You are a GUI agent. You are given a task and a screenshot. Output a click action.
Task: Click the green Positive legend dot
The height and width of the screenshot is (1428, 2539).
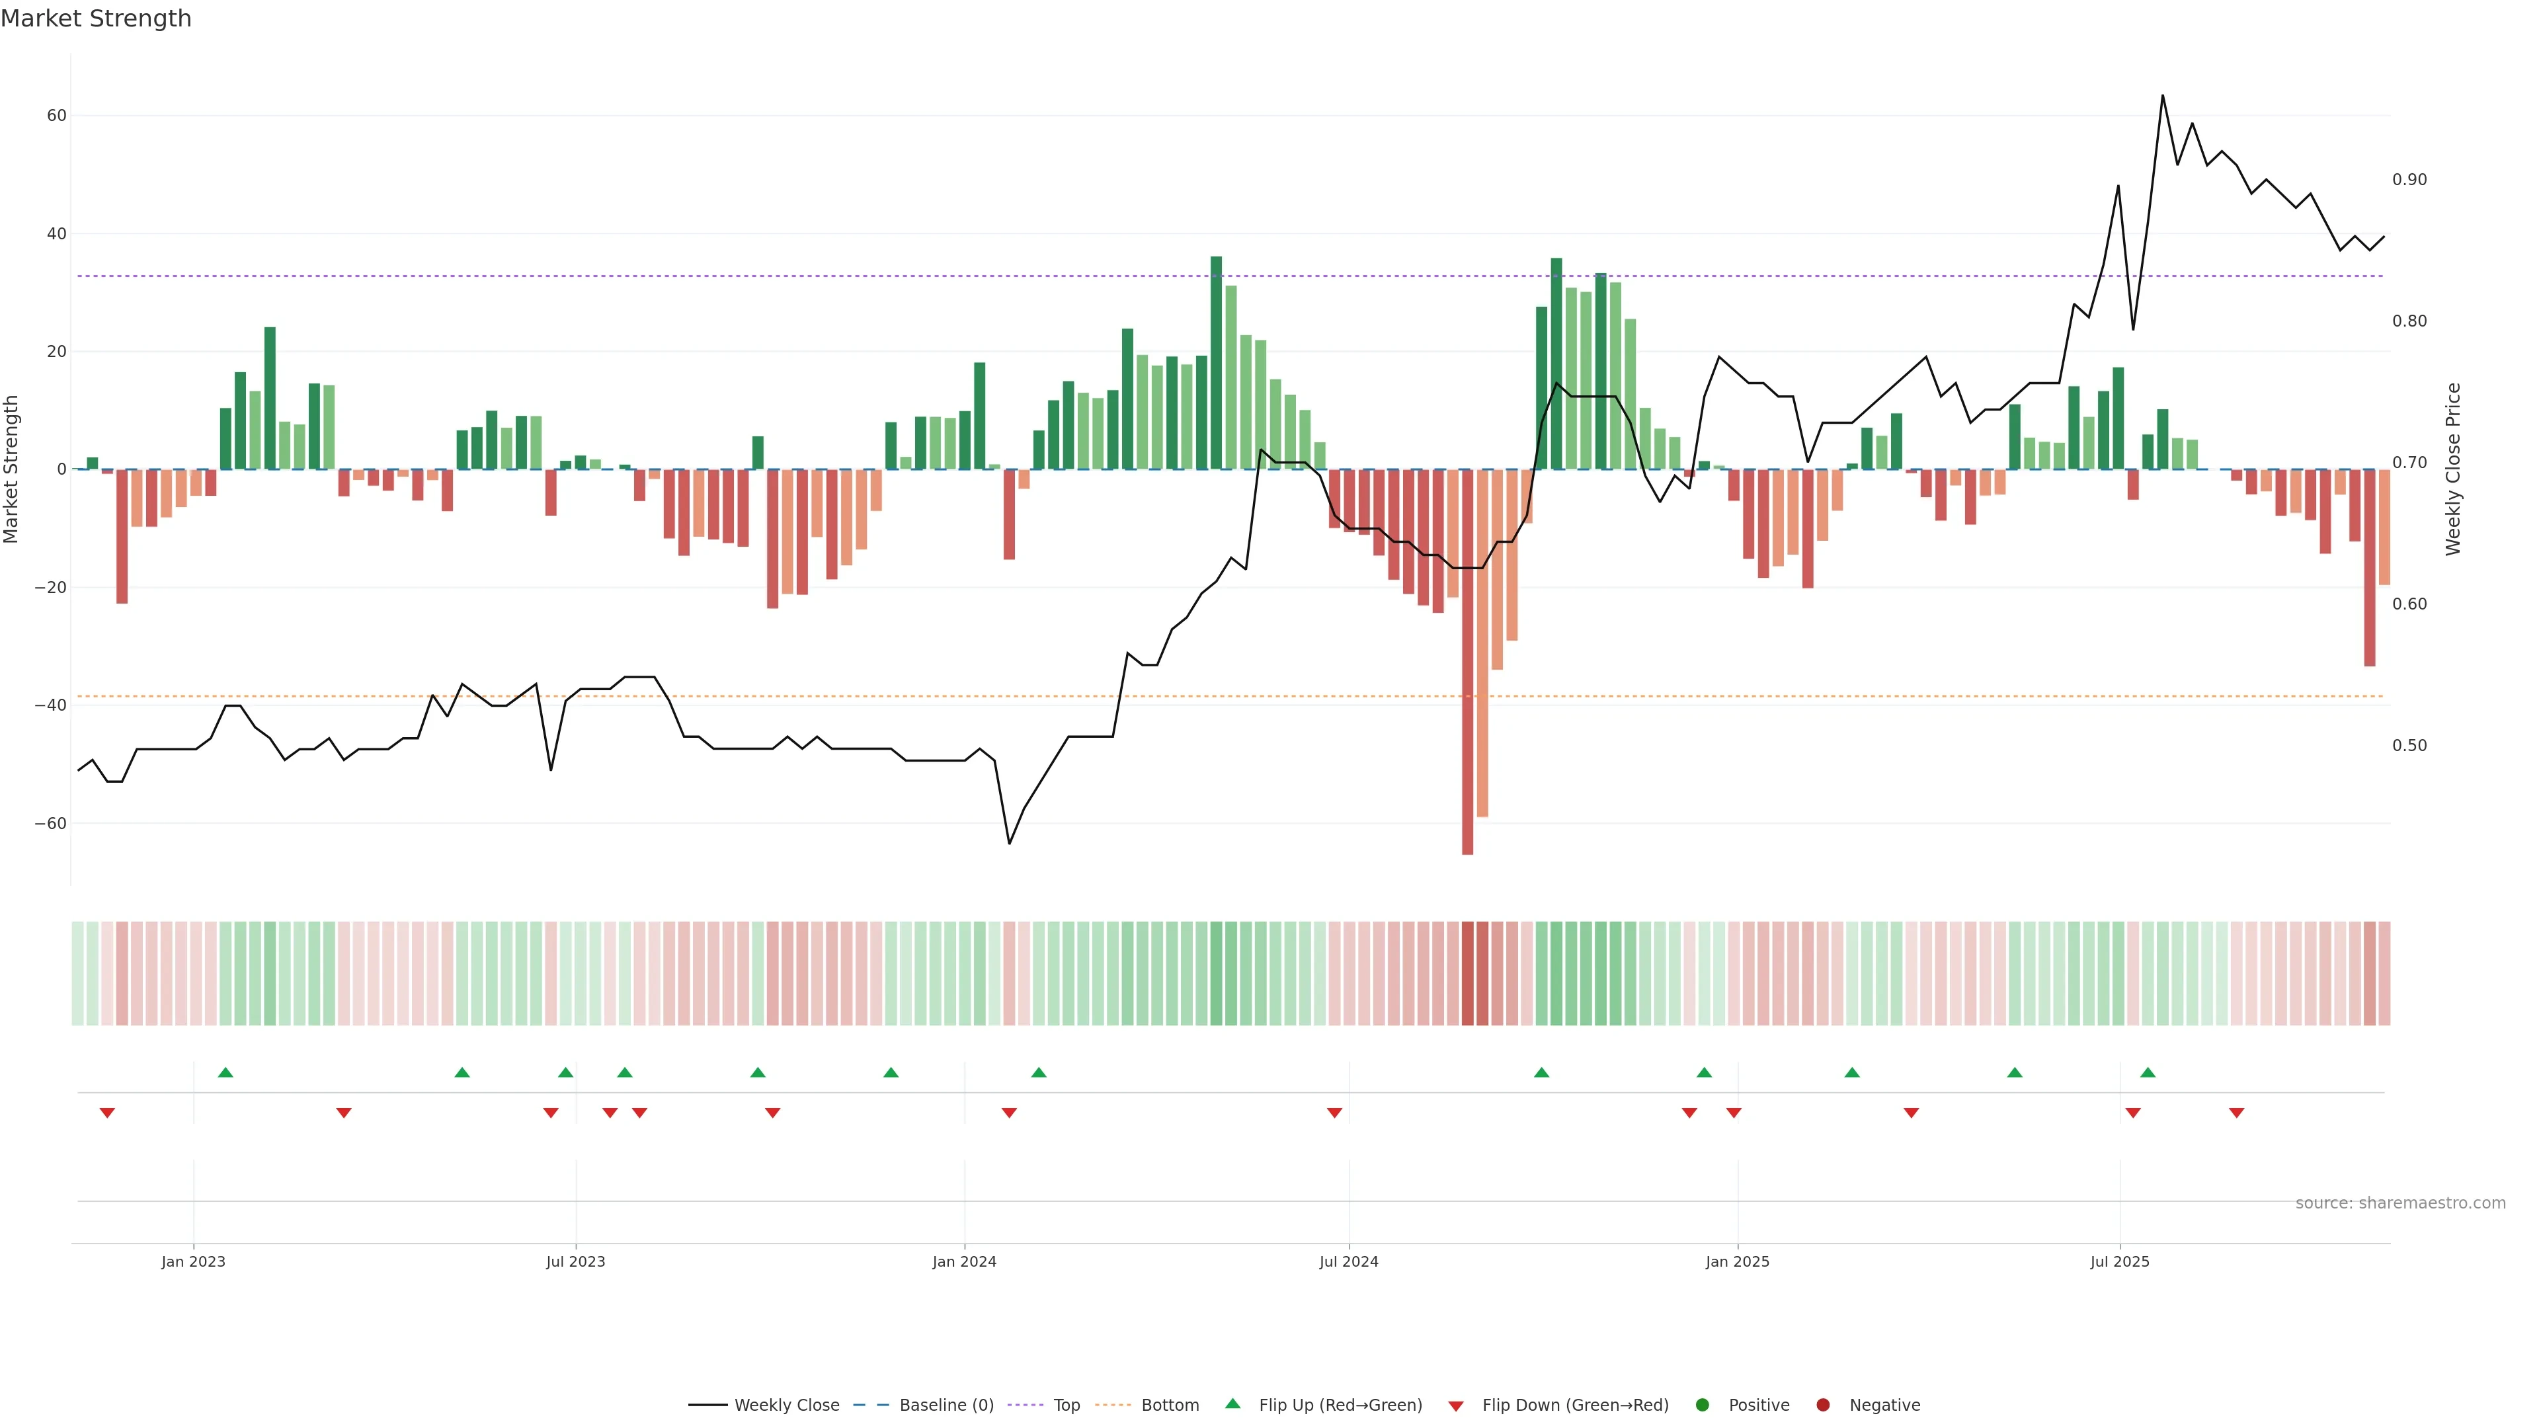point(1702,1404)
